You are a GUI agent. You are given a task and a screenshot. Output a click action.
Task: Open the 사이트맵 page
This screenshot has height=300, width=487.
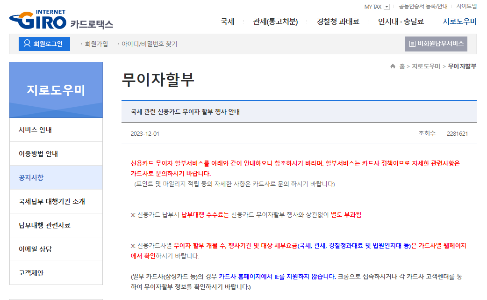point(467,6)
